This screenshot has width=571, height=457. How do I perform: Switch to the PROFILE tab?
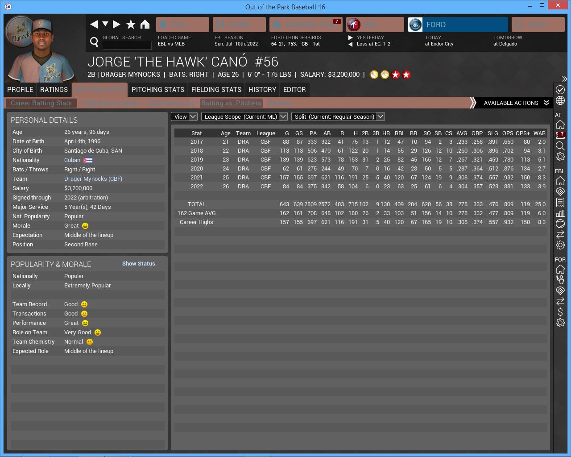[20, 90]
